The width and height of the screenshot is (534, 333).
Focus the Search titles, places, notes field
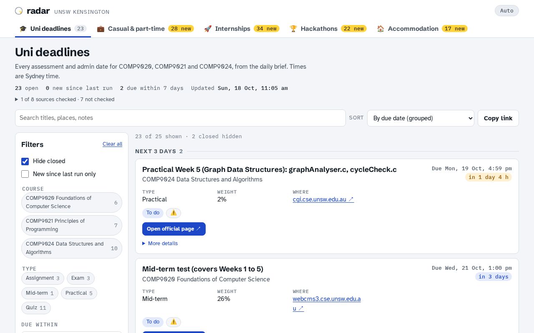(x=180, y=118)
